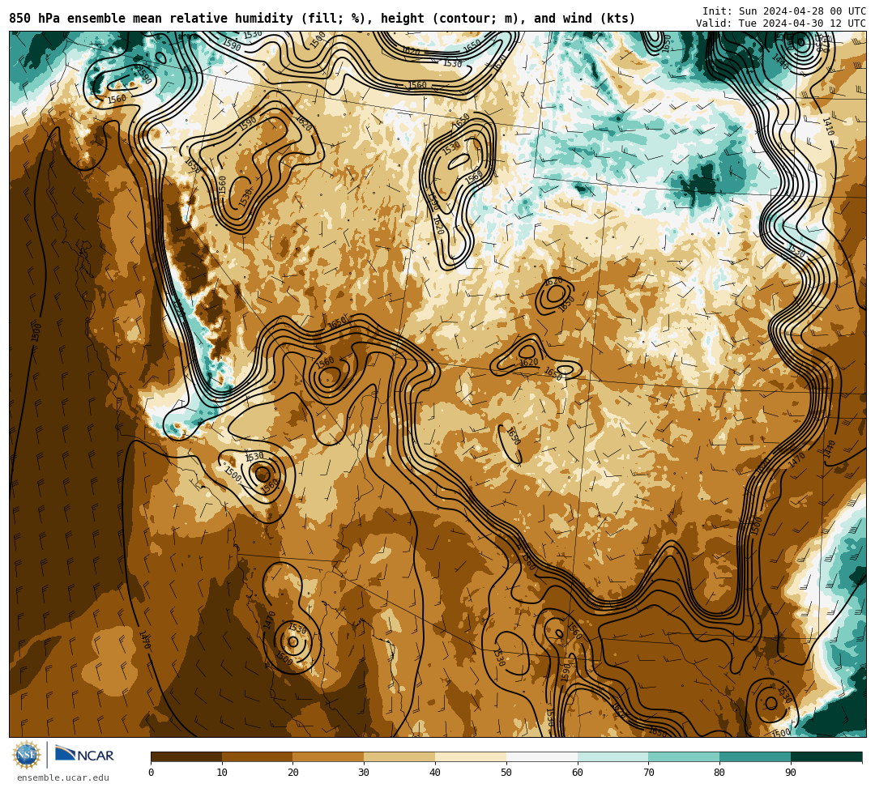
Task: Select the 90-100% darkest green colorbar segment
Action: click(826, 756)
